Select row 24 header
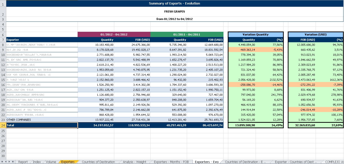The height and width of the screenshot is (164, 344). [3, 125]
